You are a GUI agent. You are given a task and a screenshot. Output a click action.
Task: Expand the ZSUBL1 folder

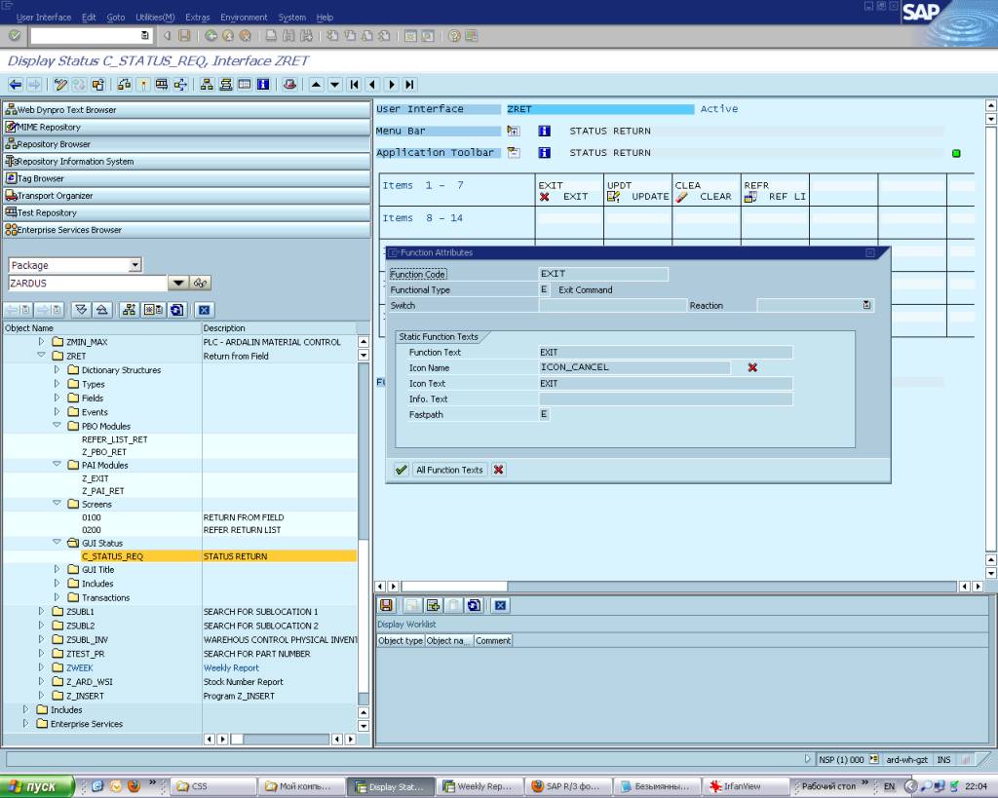[x=41, y=611]
